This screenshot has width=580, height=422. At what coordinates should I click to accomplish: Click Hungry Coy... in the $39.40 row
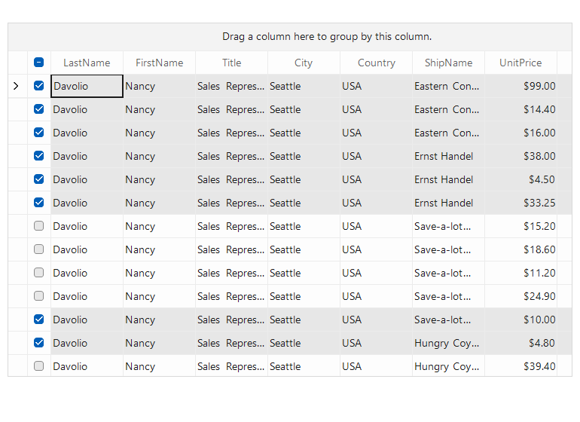coord(447,366)
